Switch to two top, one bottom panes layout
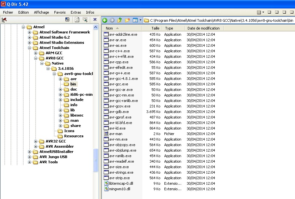Screen dimensions: 295x199 pos(284,12)
